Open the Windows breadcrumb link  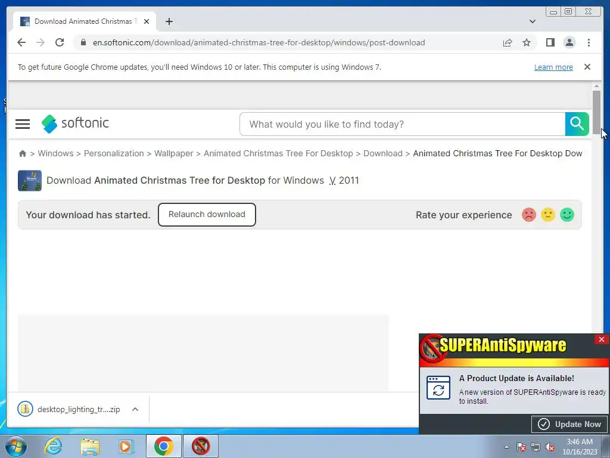(x=55, y=153)
